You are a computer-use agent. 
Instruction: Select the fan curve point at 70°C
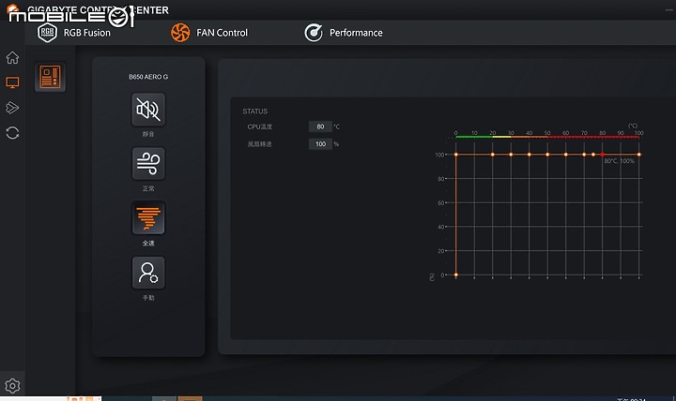(x=584, y=154)
